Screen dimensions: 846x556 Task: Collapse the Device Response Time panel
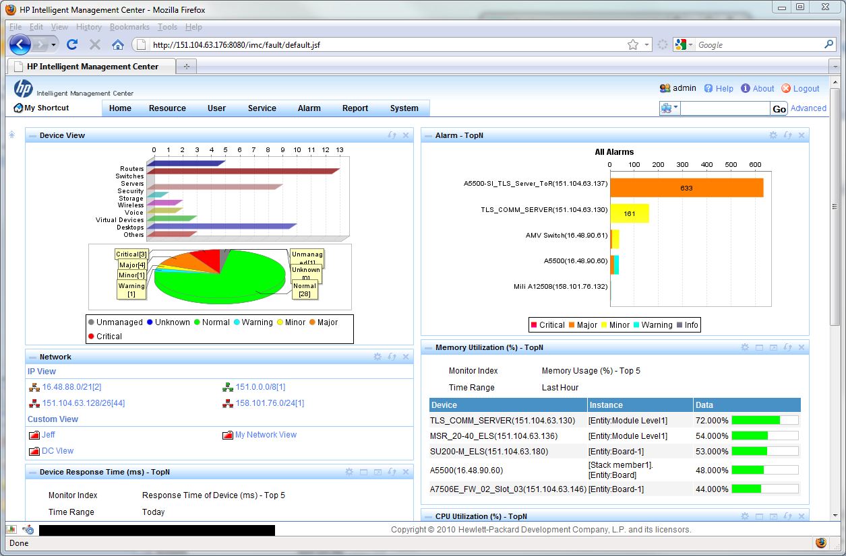click(32, 472)
